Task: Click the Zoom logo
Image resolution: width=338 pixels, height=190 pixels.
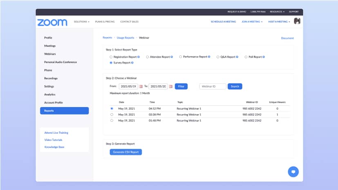Action: (52, 22)
